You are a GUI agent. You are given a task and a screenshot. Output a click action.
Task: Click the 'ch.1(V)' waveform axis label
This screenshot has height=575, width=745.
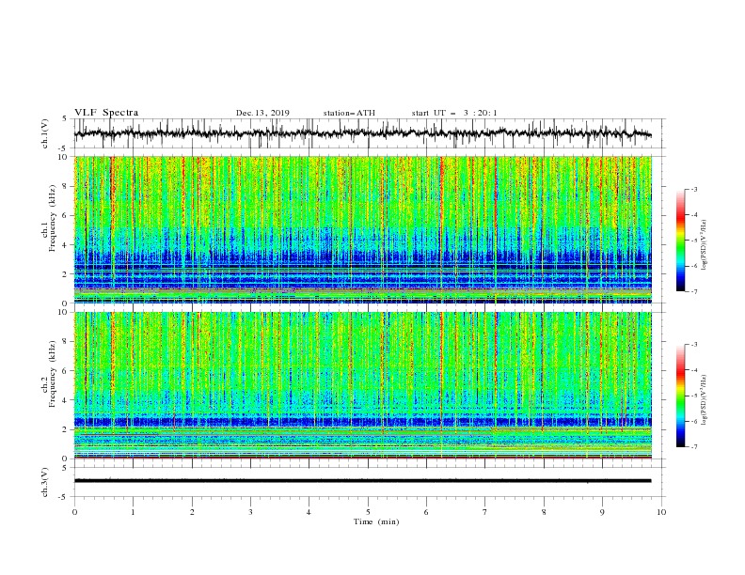45,133
